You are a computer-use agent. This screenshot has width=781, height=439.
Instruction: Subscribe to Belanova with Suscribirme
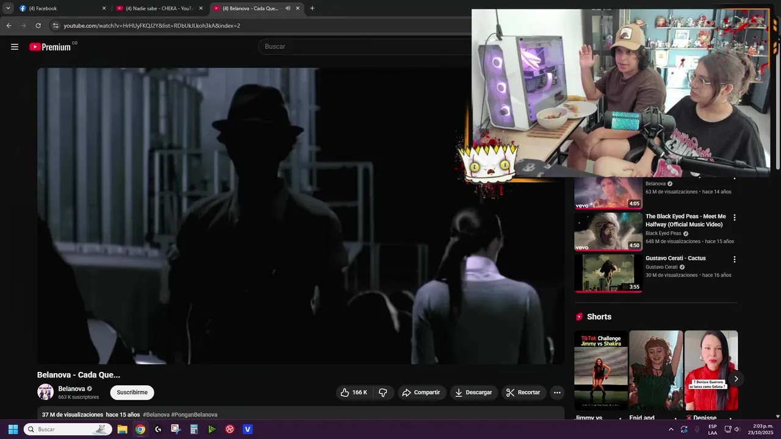tap(132, 393)
